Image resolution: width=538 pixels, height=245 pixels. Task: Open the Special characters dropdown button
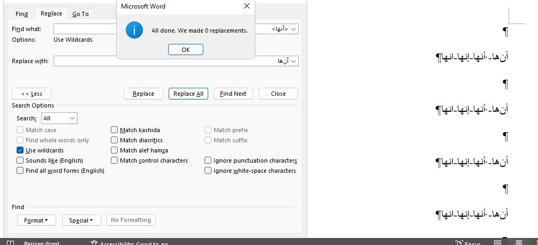pos(81,220)
